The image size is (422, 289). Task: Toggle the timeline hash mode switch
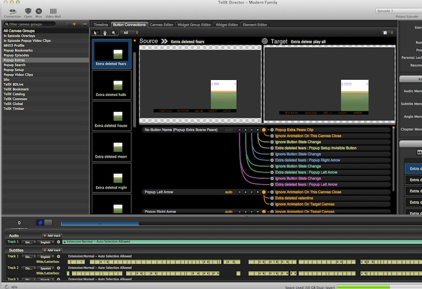pos(44,223)
